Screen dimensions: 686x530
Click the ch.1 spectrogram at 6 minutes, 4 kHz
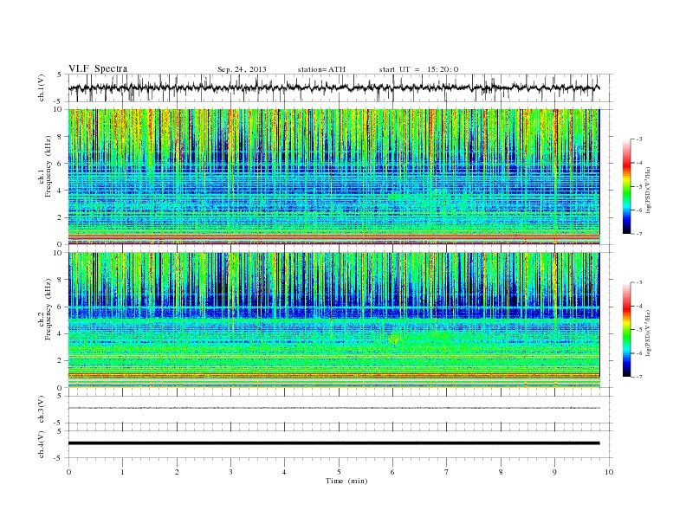pos(393,191)
